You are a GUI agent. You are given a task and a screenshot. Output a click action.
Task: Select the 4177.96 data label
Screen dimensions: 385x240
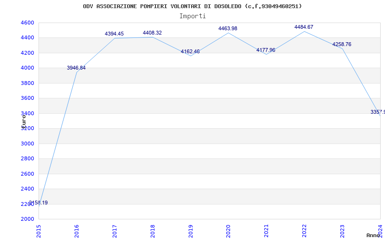(x=266, y=50)
